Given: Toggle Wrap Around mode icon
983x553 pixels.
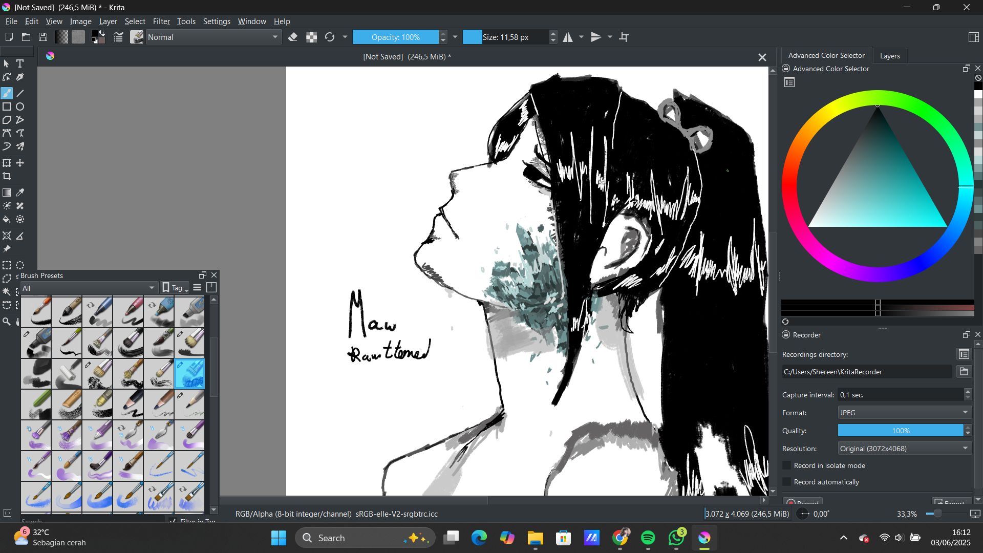Looking at the screenshot, I should [624, 37].
